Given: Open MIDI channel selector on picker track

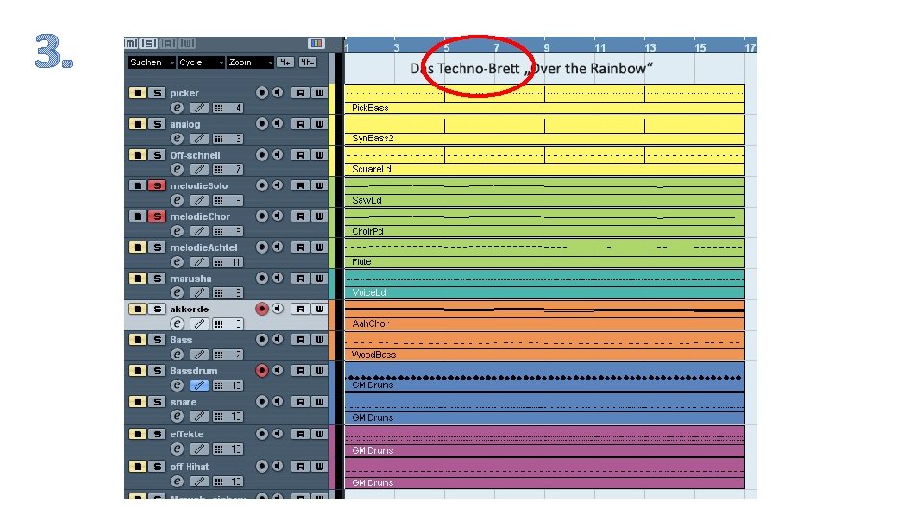Looking at the screenshot, I should pyautogui.click(x=228, y=108).
